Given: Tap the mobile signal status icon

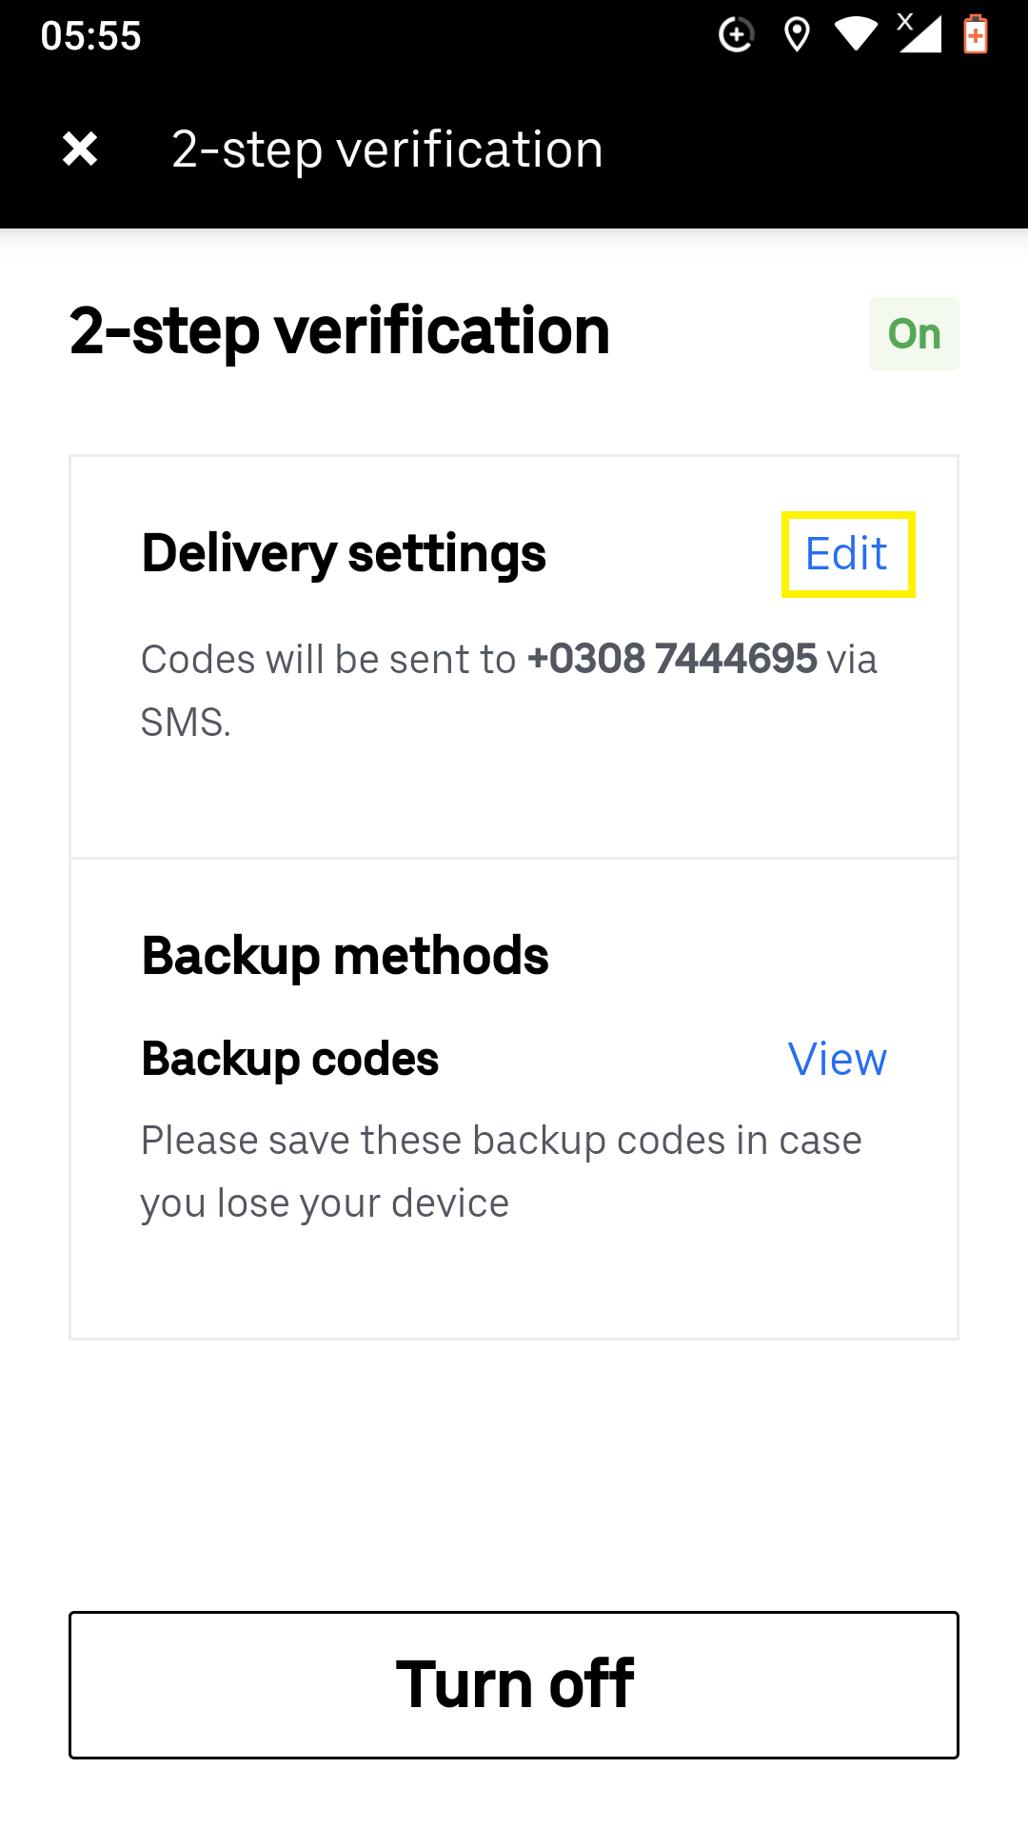Looking at the screenshot, I should click(919, 33).
